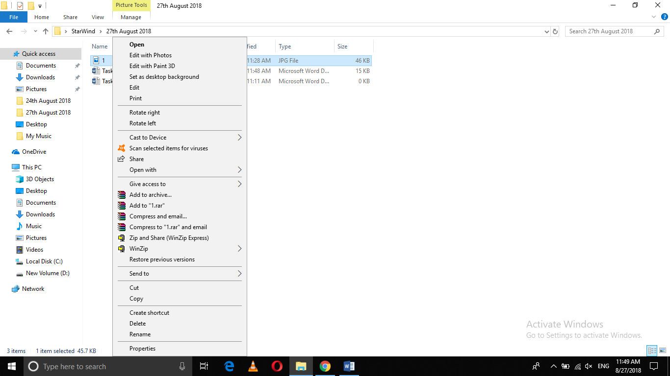Open Opera browser from the taskbar

(277, 366)
